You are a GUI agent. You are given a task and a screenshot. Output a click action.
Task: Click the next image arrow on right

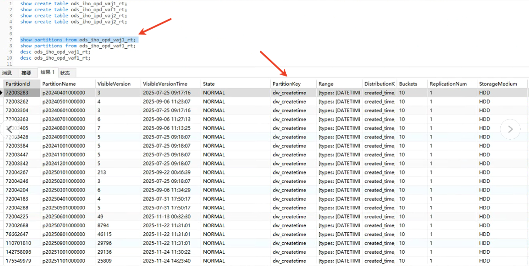click(x=510, y=129)
